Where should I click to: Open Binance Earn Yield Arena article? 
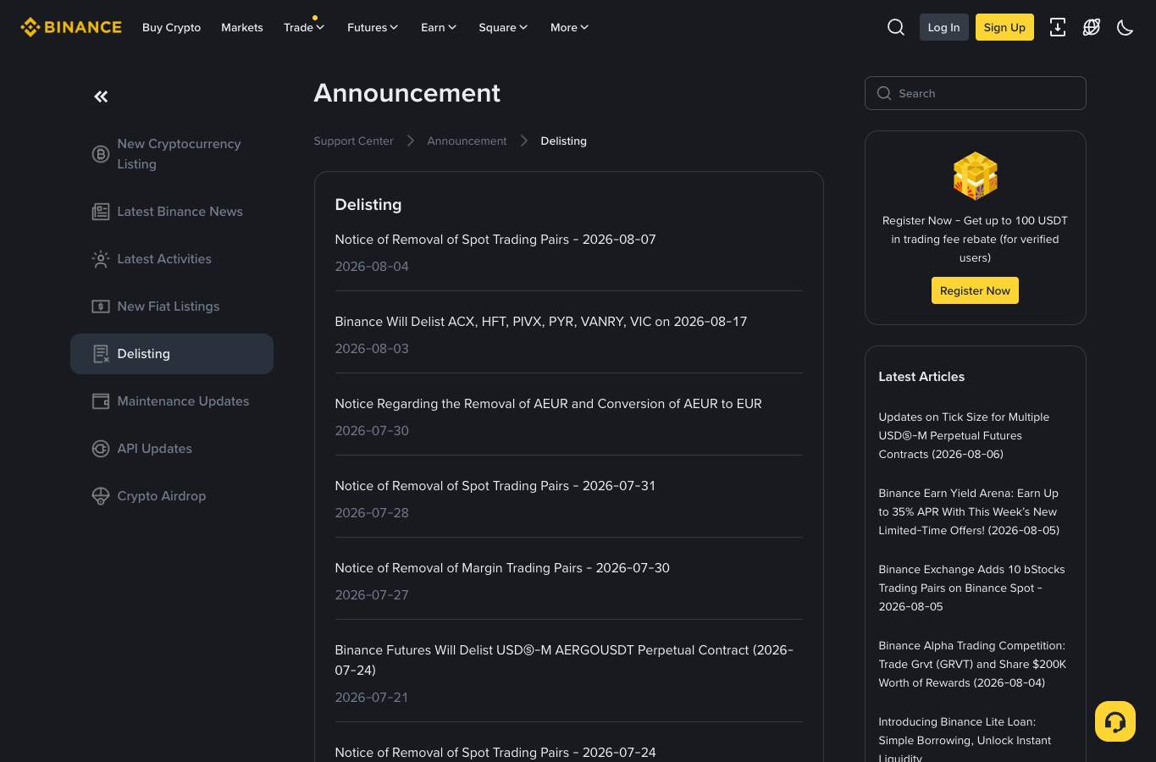969,511
